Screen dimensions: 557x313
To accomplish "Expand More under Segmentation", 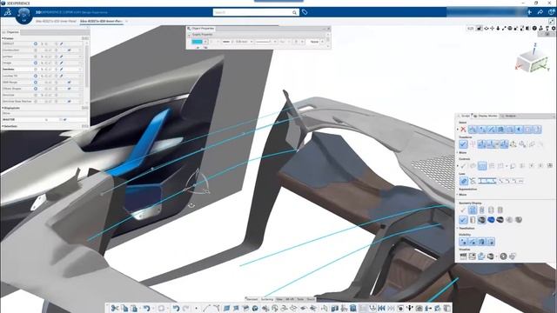I will pyautogui.click(x=462, y=195).
